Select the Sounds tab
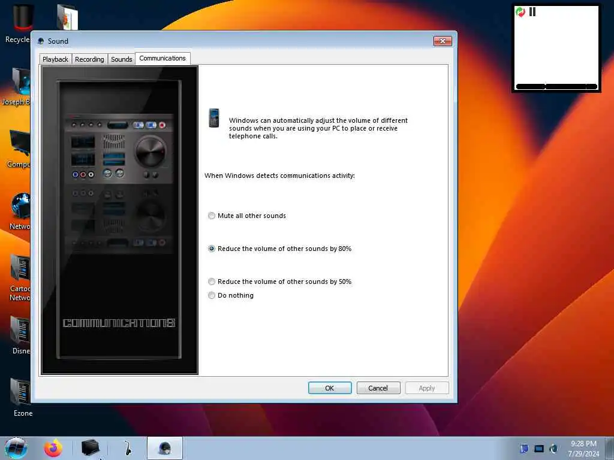 tap(121, 59)
